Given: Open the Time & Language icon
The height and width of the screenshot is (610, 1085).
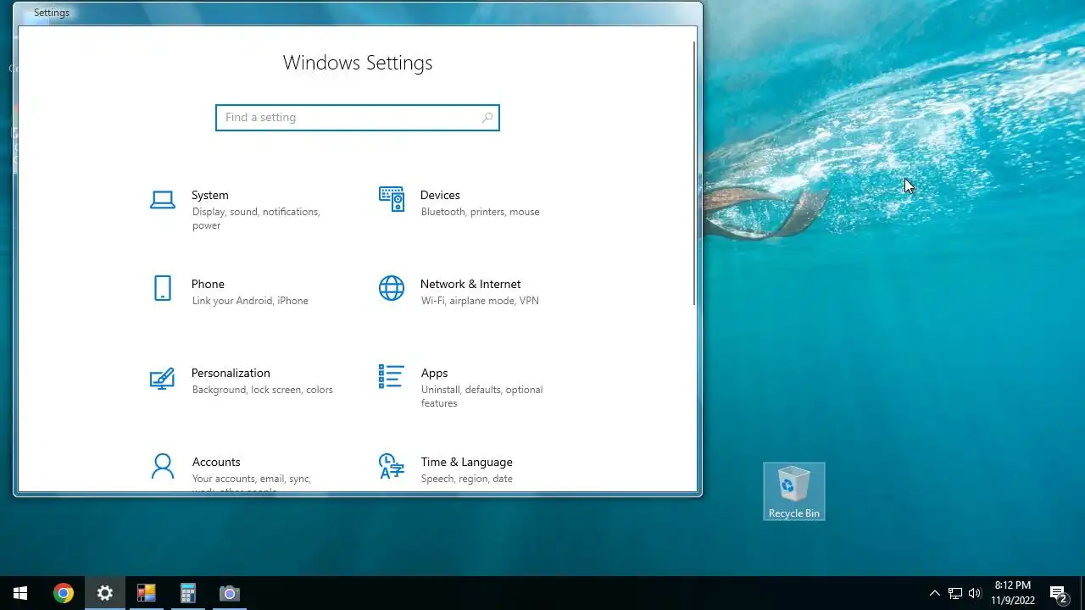Looking at the screenshot, I should click(391, 466).
